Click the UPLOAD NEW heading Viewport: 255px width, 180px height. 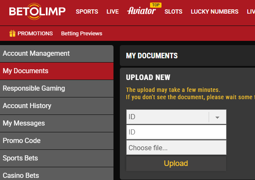148,77
